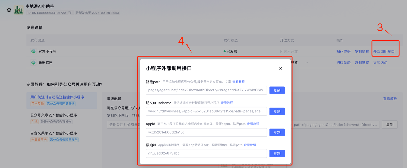Click the 元器官网 channel icon

tap(33, 63)
